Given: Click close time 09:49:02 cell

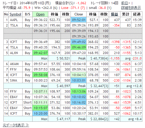Looking at the screenshot, I should (79, 42).
